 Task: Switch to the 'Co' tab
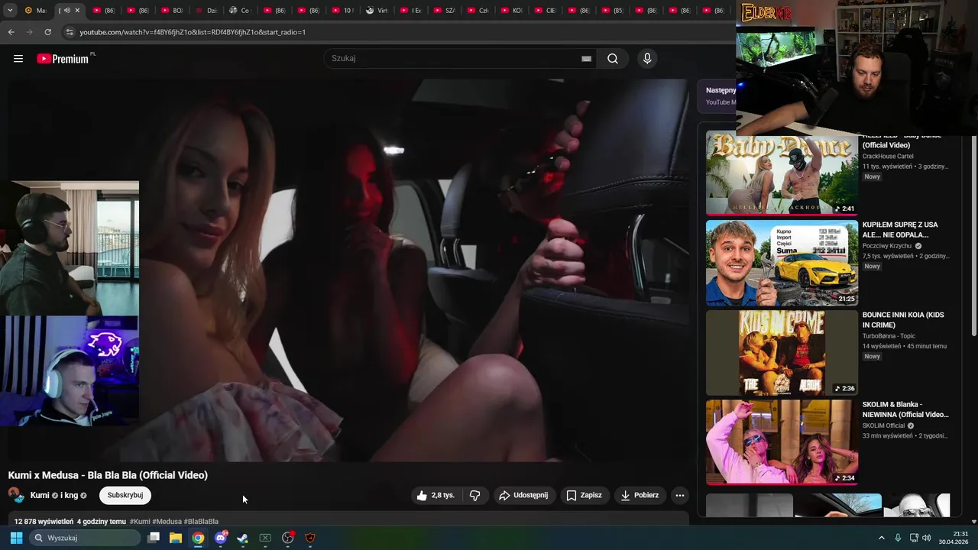point(240,11)
